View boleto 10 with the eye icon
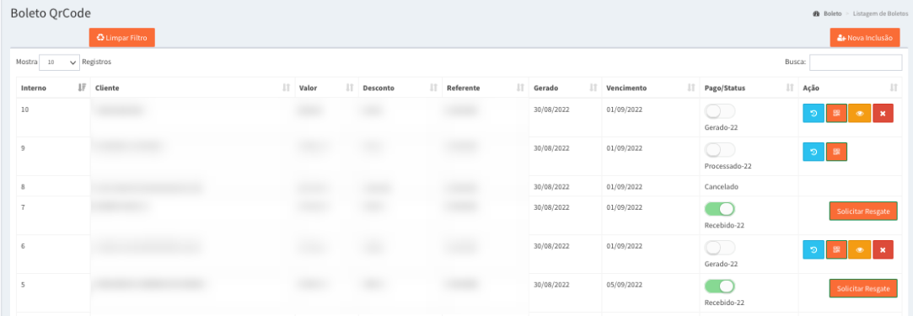The height and width of the screenshot is (316, 913). coord(859,113)
